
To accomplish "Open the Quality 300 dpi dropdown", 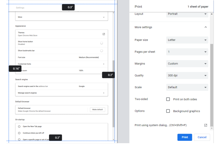I will point(187,75).
